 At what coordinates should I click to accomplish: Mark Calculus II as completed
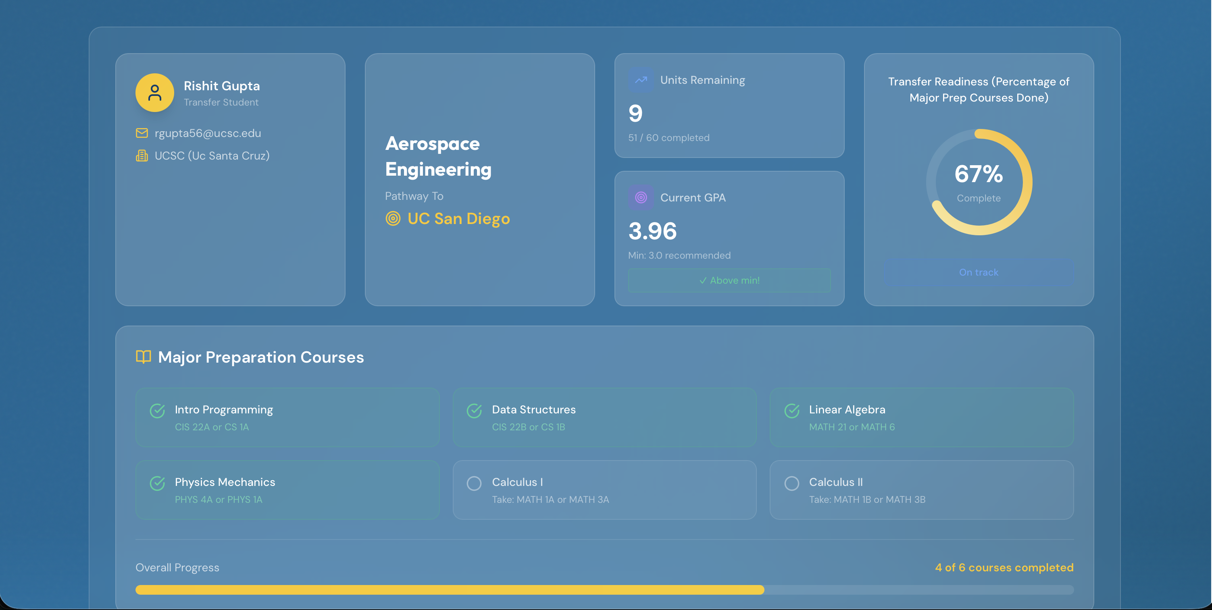[x=792, y=483]
